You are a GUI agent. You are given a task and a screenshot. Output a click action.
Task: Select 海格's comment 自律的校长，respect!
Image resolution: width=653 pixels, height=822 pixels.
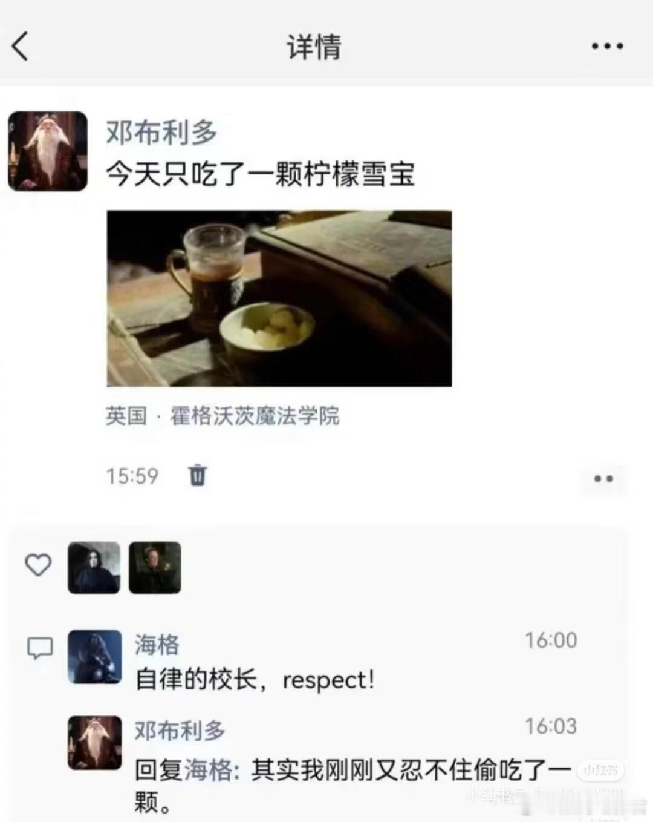pos(255,680)
